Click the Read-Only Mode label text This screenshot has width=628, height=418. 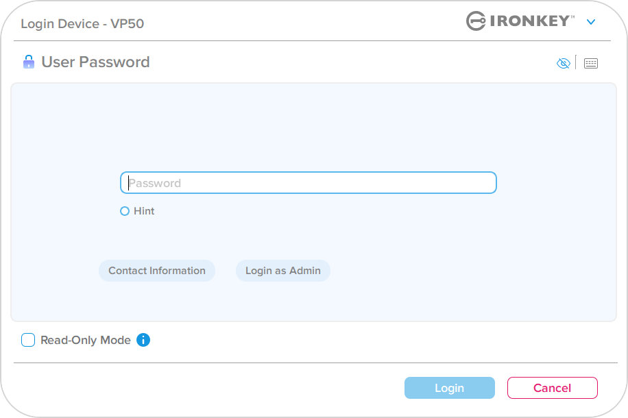86,340
